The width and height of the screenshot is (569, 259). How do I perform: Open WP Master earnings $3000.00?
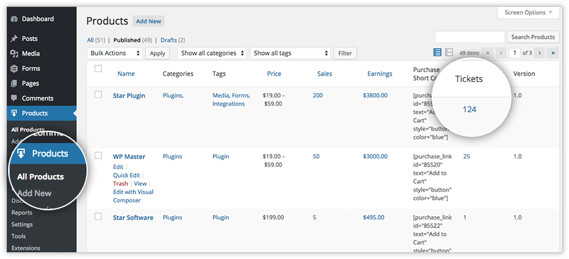[375, 157]
